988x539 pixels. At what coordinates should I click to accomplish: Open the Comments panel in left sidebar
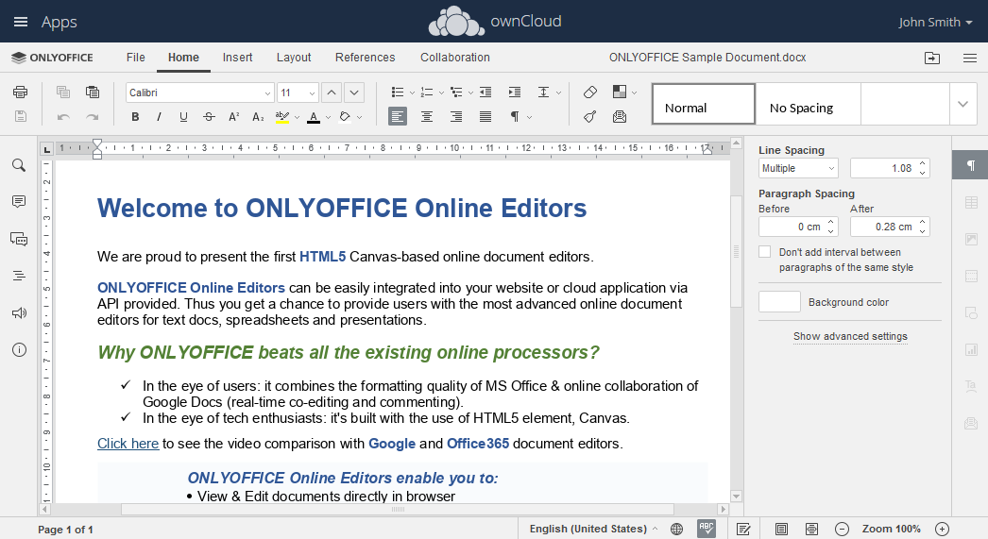tap(19, 202)
